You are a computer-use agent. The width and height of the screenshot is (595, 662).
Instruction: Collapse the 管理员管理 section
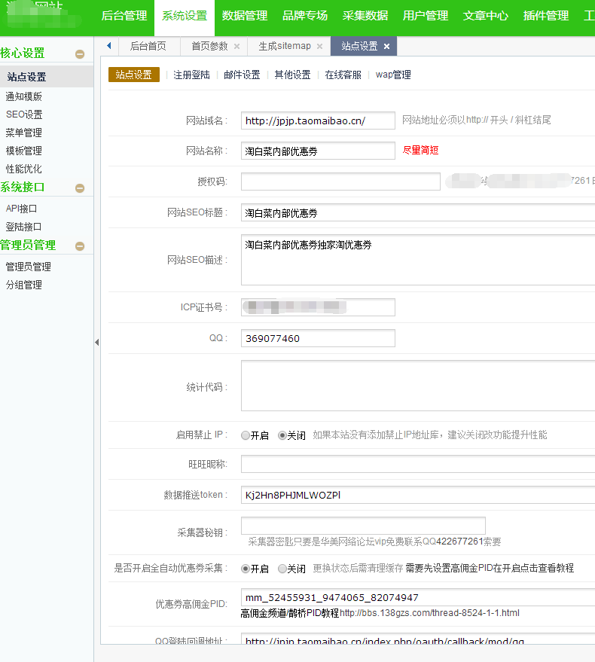[x=80, y=246]
